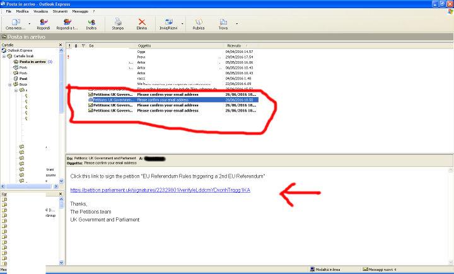Forward the message with Inoltra
The height and width of the screenshot is (274, 454).
coord(91,22)
